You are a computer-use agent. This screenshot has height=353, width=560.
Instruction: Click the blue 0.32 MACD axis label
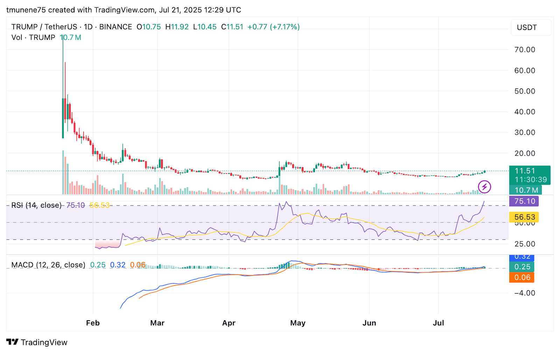[522, 257]
